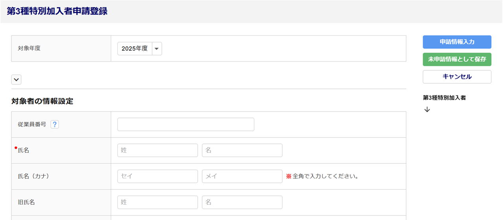Click the help icon beside 従業員番号

click(55, 125)
